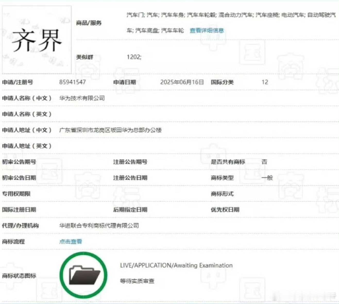Select goods text 车; 汽车底盘; 汽车车轮

(x=155, y=30)
